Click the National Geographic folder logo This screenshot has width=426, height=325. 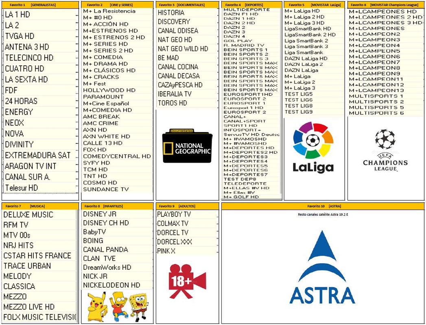[x=187, y=146]
